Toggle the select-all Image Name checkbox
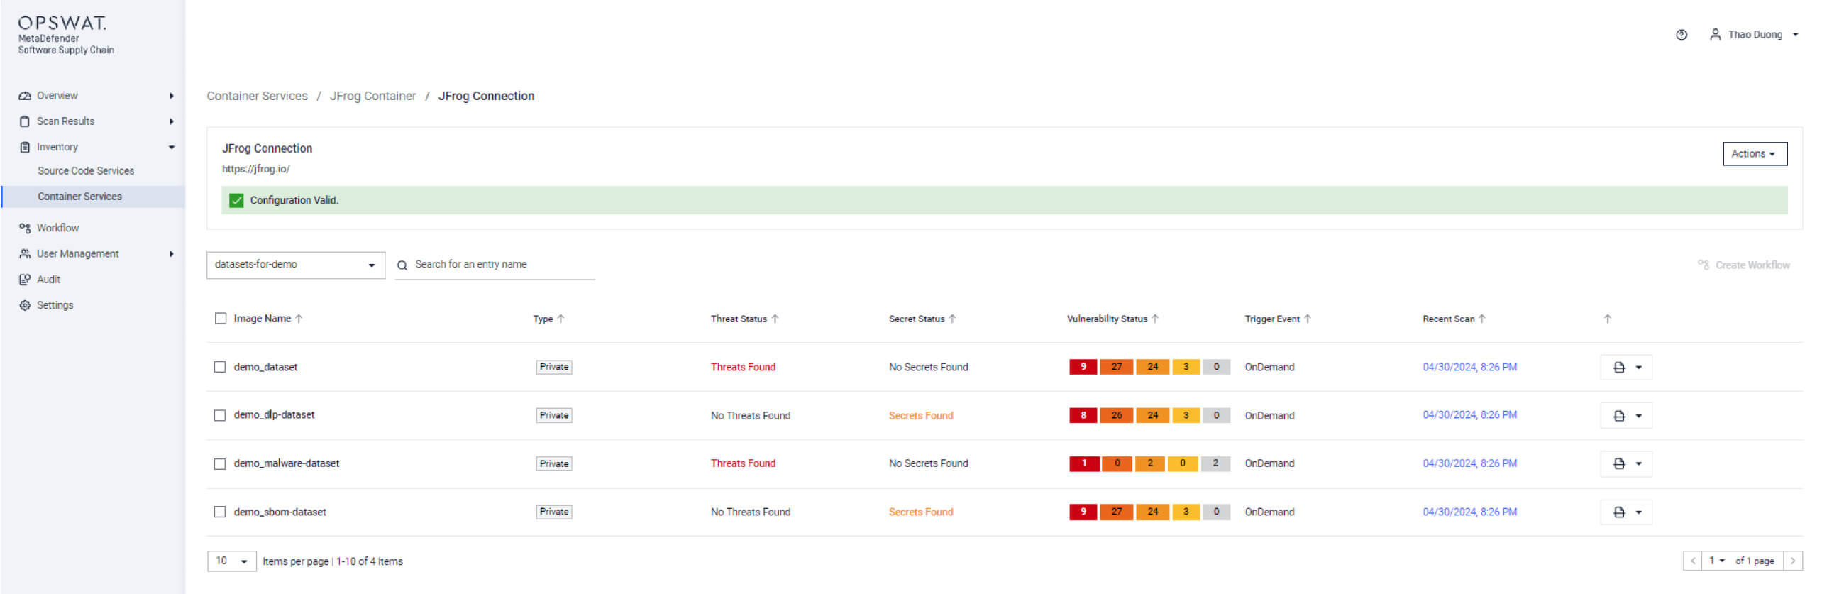Screen dimensions: 1822x594 coord(221,319)
